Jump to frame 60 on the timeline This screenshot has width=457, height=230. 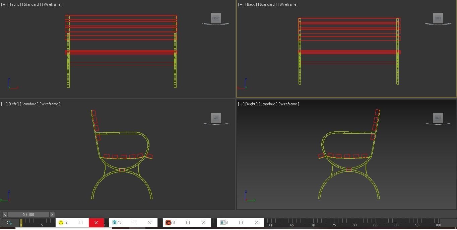pos(271,225)
